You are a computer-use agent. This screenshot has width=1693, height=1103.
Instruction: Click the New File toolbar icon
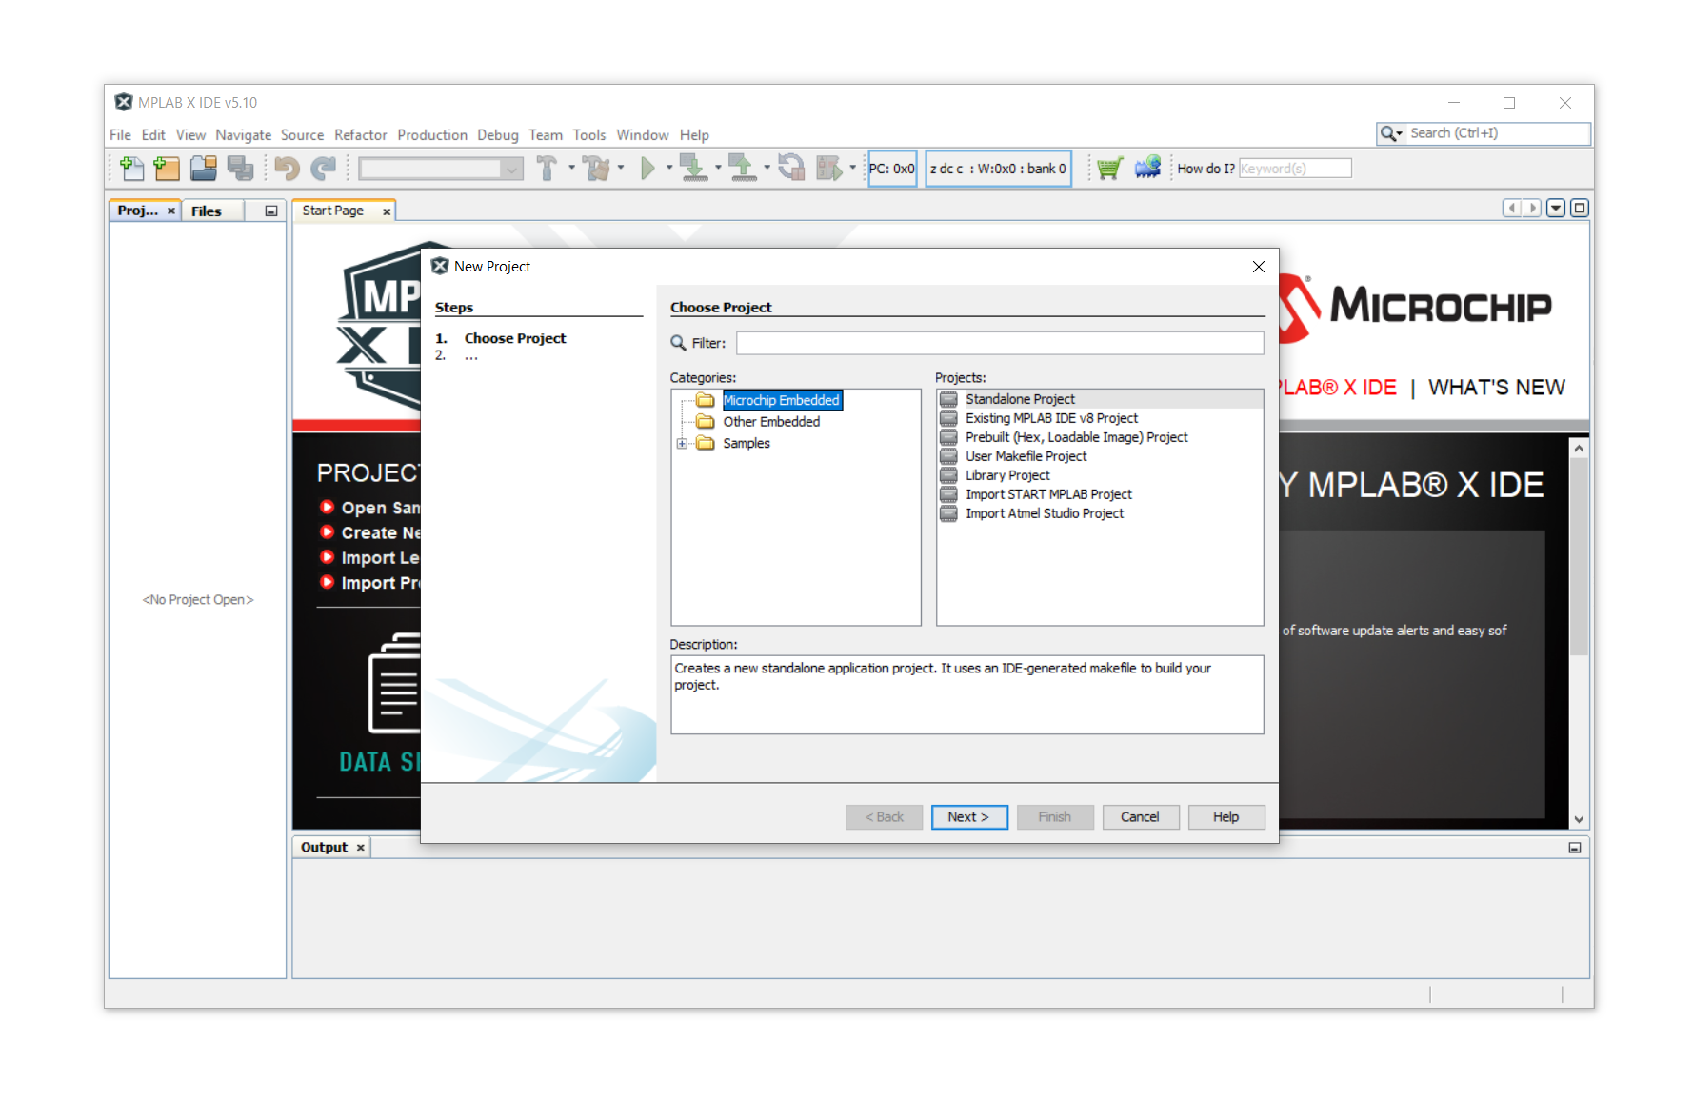point(131,169)
